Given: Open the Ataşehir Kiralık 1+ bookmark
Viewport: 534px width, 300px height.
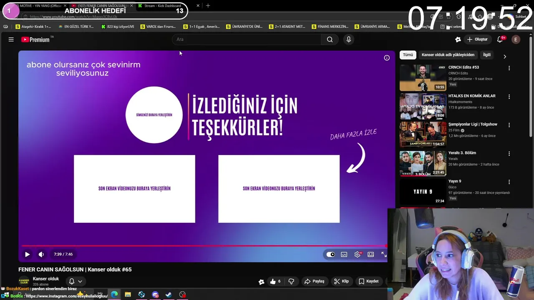Looking at the screenshot, I should (33, 27).
